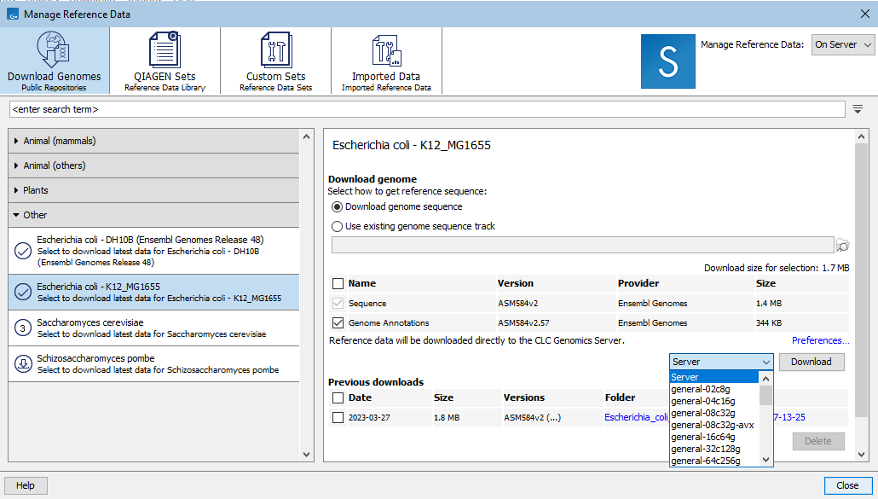878x499 pixels.
Task: Open the QIAGEN Sets reference data library
Action: point(165,60)
